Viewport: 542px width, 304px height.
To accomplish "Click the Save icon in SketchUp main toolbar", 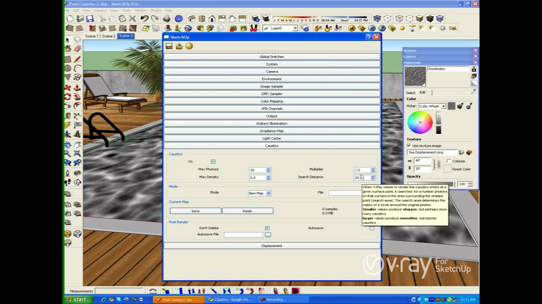I will [x=90, y=19].
